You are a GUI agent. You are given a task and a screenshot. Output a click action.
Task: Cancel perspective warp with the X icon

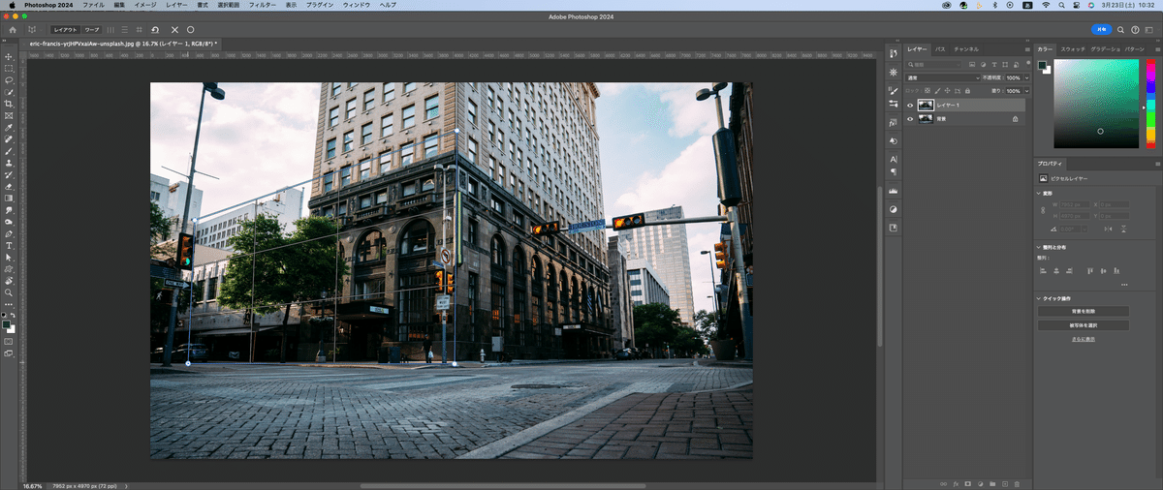(x=174, y=30)
